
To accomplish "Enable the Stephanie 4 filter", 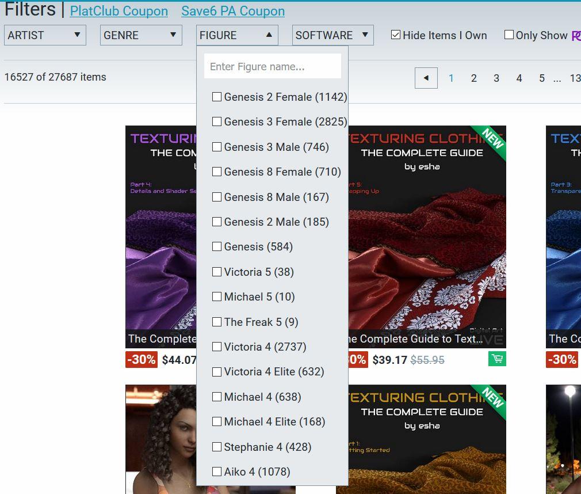I will coord(217,447).
